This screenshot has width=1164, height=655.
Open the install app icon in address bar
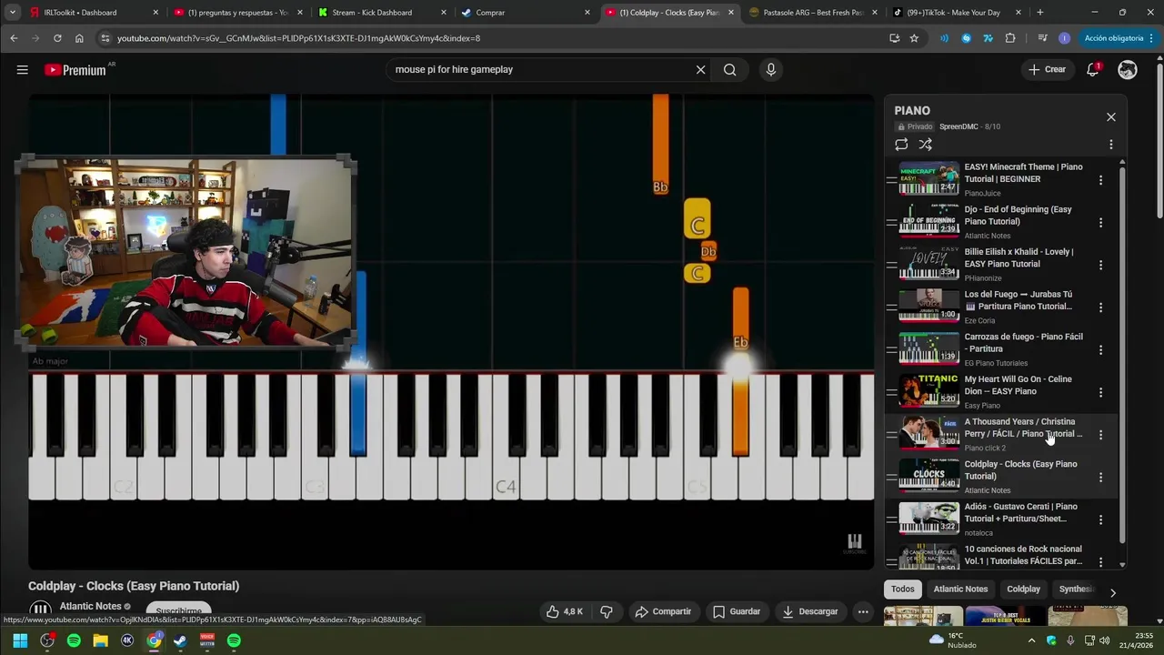point(894,38)
